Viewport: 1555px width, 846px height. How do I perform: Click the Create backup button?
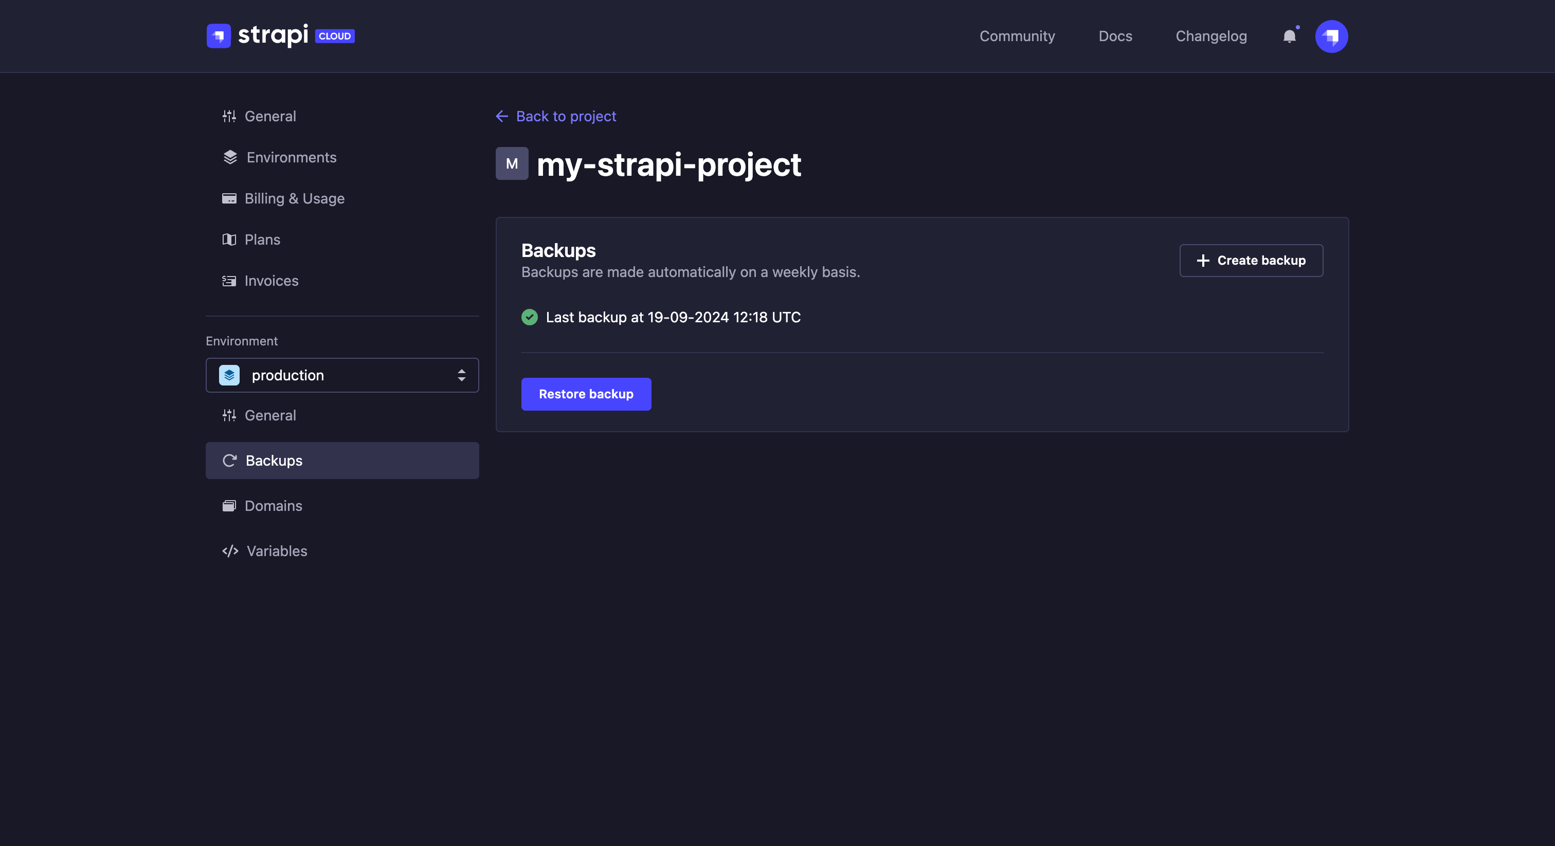coord(1251,261)
